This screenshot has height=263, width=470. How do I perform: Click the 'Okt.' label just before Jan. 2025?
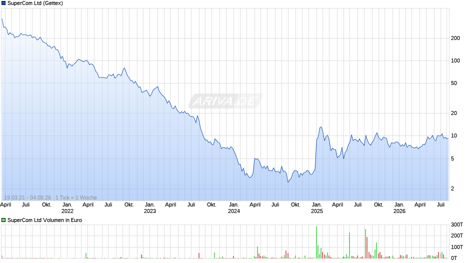295,205
